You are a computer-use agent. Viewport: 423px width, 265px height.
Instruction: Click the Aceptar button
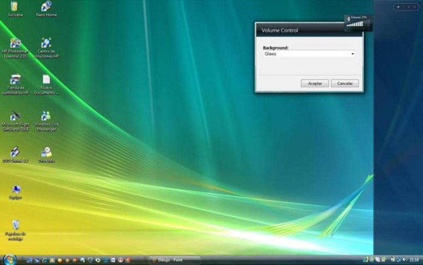[315, 83]
